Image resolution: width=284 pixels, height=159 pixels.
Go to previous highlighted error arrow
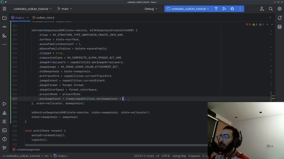click(267, 24)
